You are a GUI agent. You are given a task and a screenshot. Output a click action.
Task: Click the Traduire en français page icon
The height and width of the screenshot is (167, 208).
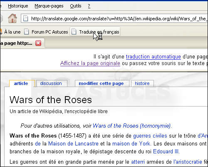coord(74,32)
